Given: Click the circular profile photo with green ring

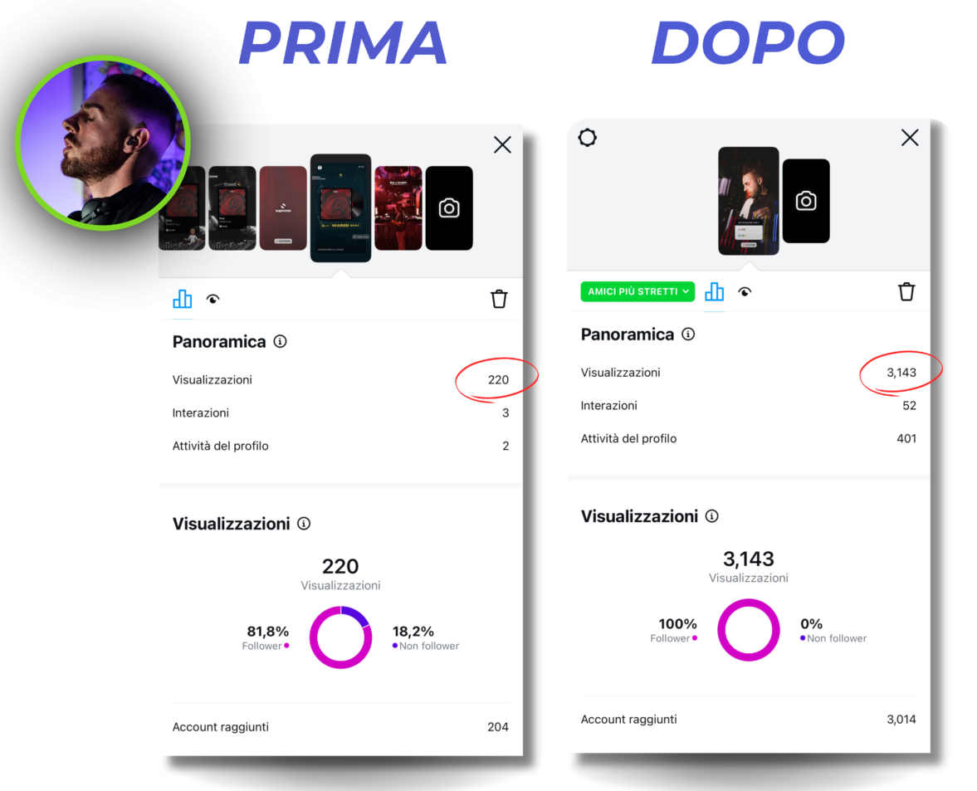Looking at the screenshot, I should (103, 143).
